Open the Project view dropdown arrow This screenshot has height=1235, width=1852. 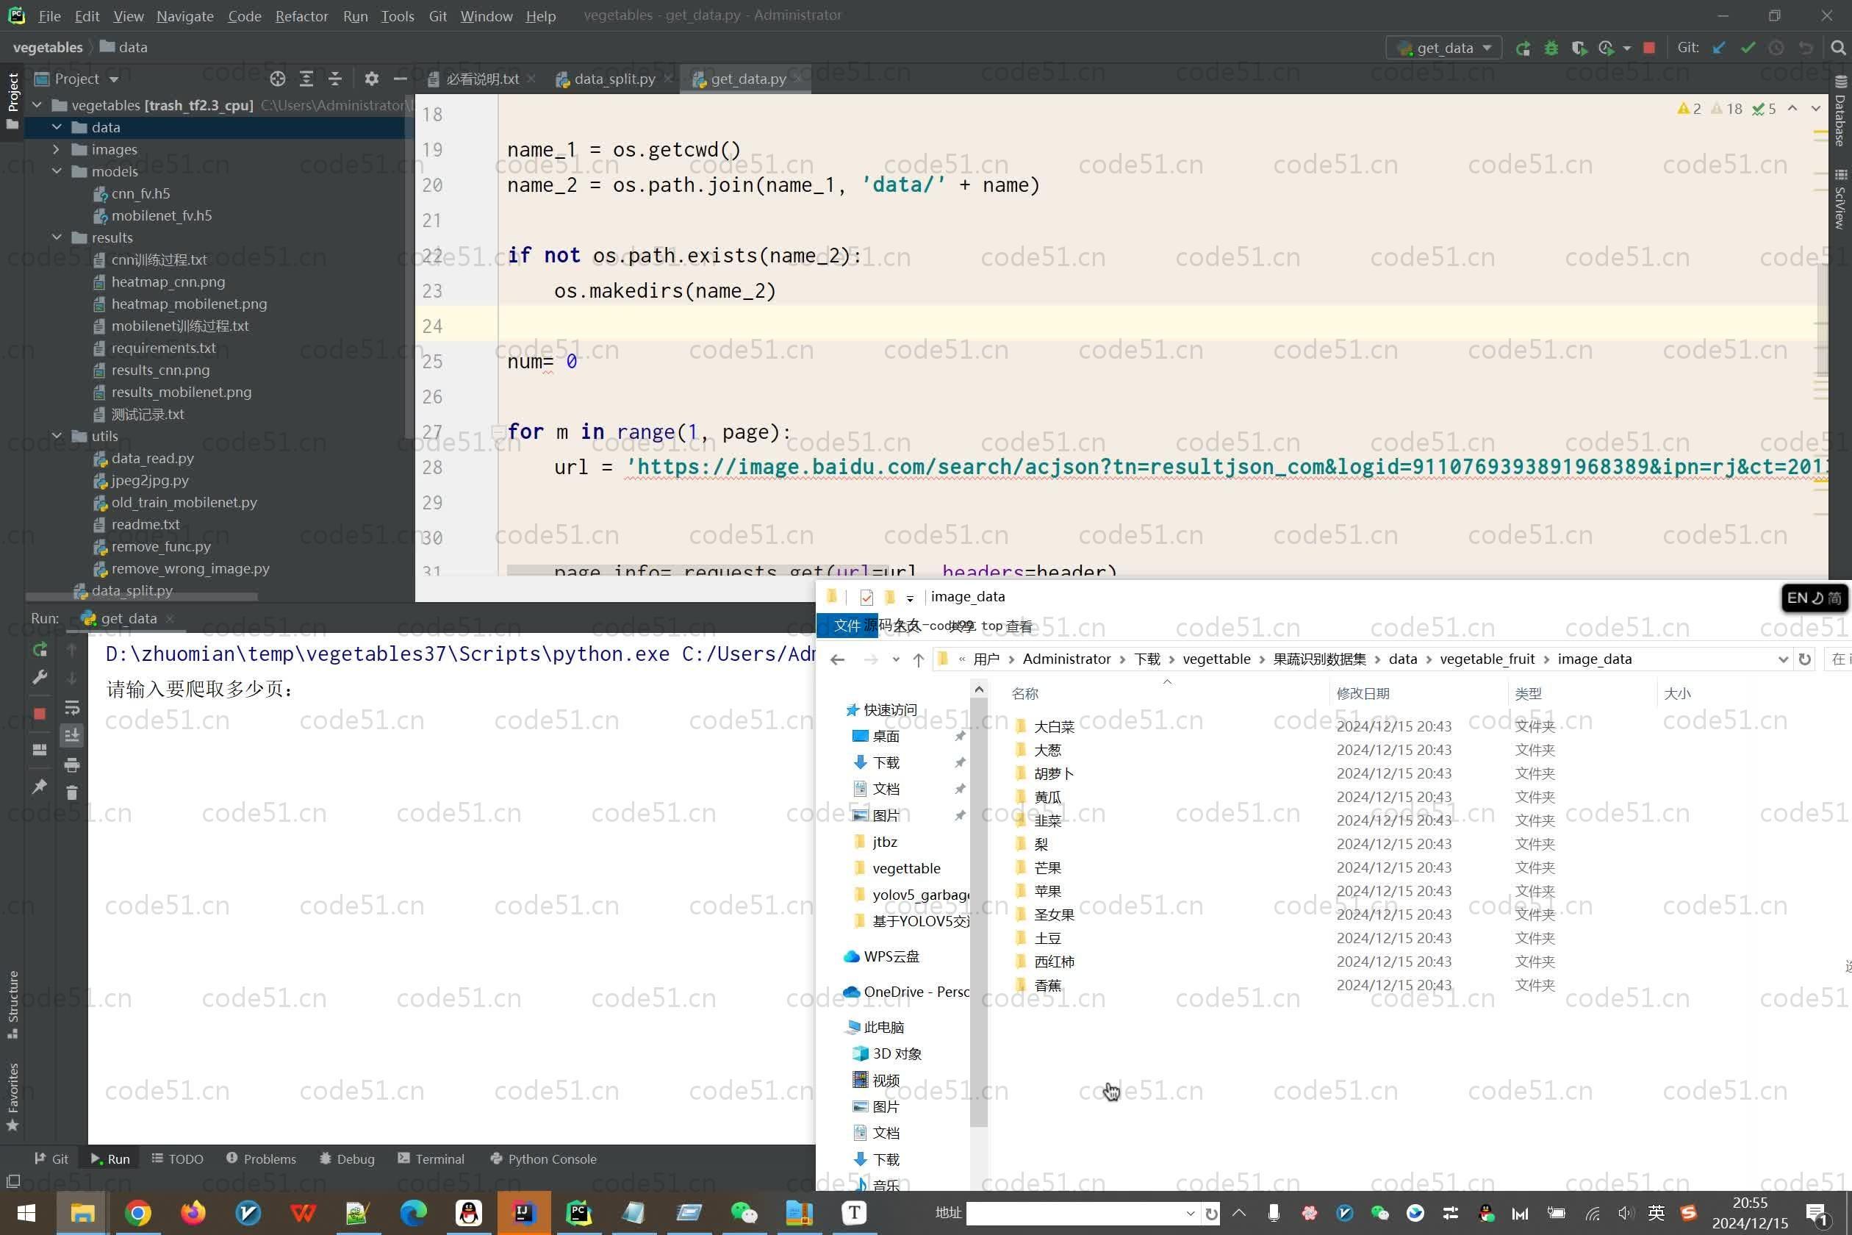tap(114, 79)
